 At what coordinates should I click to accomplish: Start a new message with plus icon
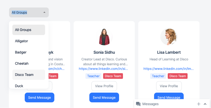pos(199,104)
